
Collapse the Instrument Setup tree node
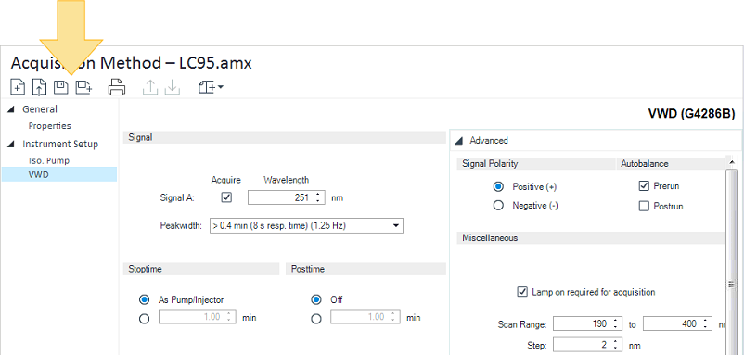coord(11,144)
